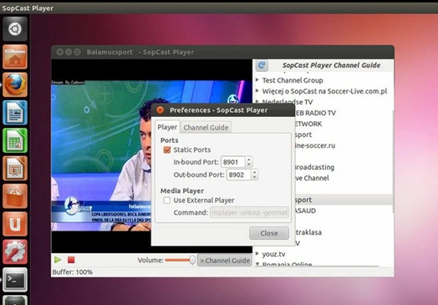Select the row ending in soccer.ru
The image size is (438, 305).
click(344, 145)
